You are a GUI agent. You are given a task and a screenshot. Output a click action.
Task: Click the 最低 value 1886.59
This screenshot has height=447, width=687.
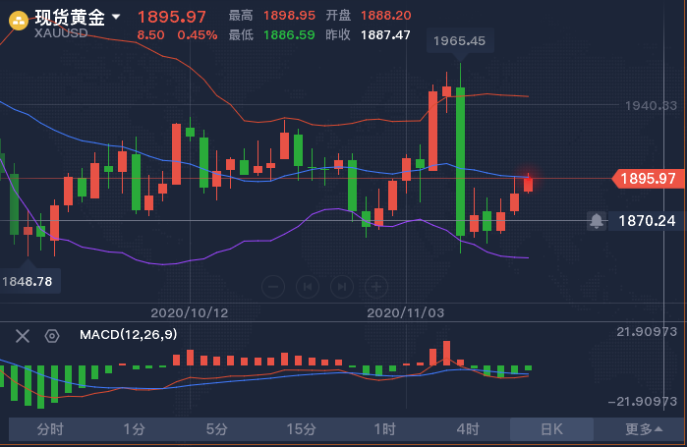click(x=289, y=35)
